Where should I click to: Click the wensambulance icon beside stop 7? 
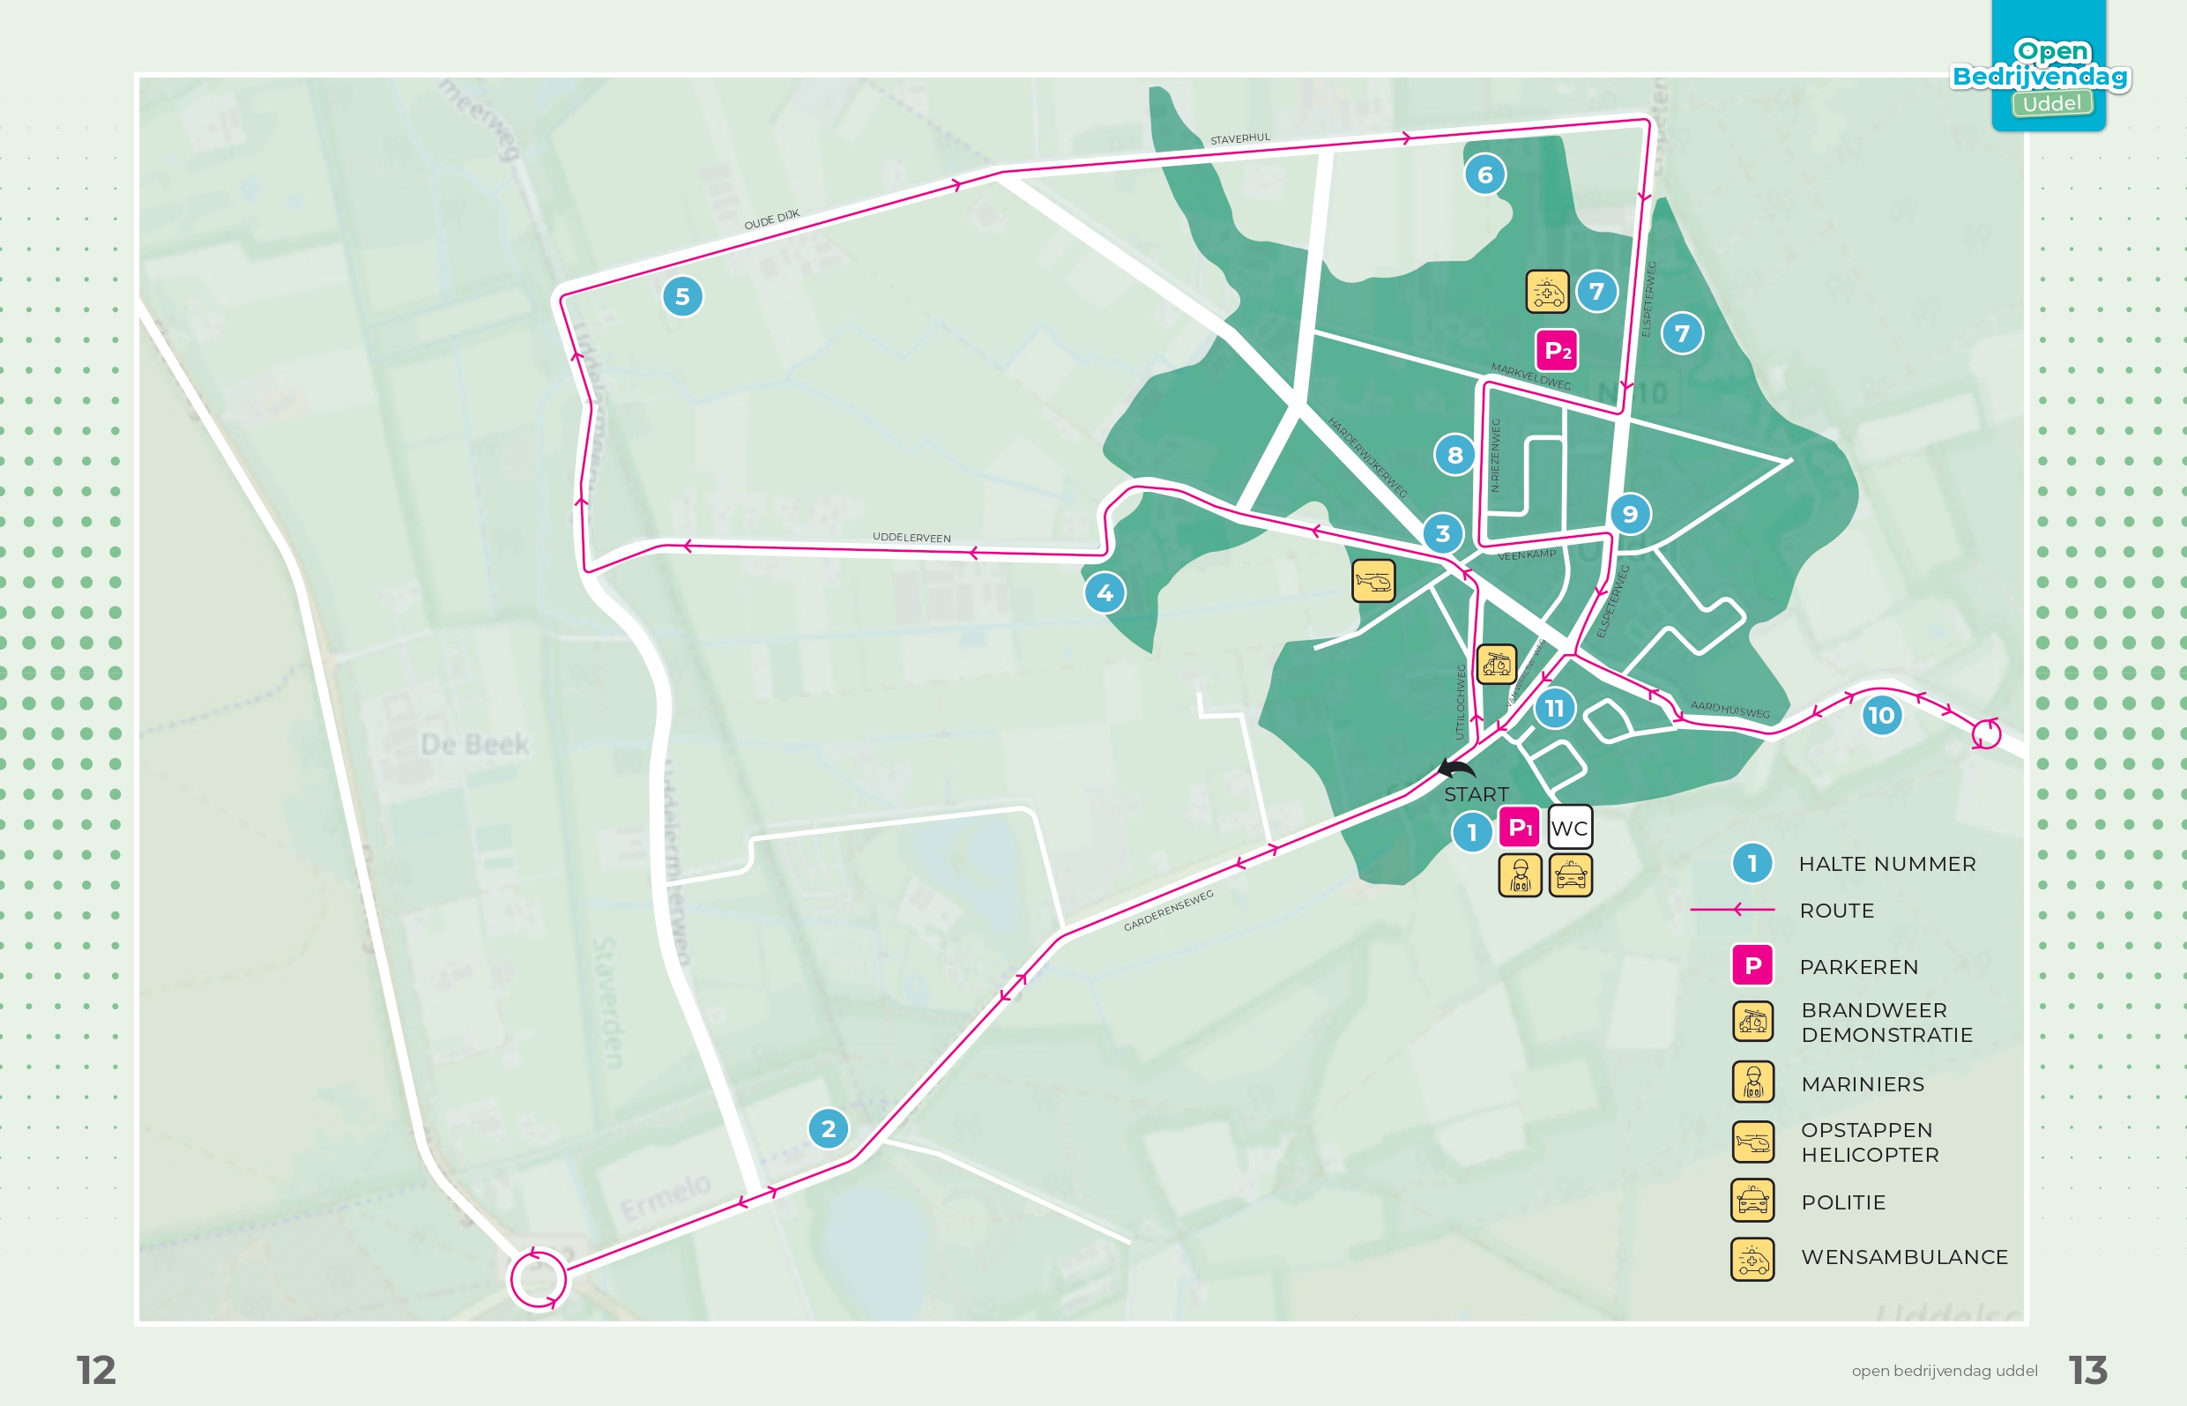1547,292
